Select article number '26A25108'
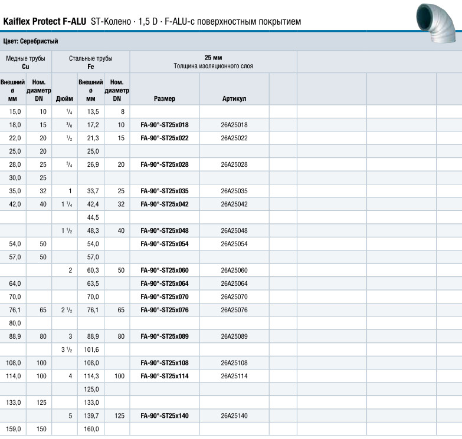The width and height of the screenshot is (462, 439). tap(234, 363)
